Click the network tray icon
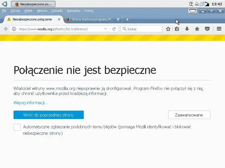This screenshot has width=225, height=168. point(202,4)
